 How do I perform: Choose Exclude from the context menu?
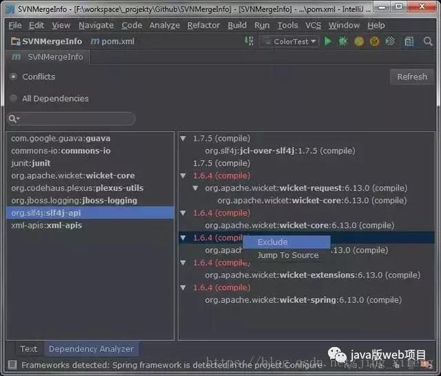287,242
